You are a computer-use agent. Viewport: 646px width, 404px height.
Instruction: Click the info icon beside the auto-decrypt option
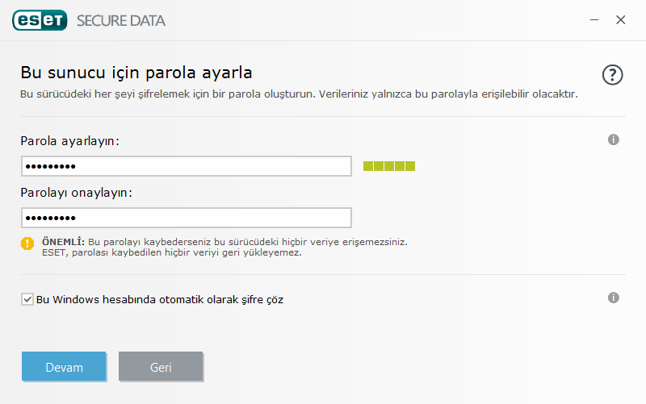click(x=613, y=298)
